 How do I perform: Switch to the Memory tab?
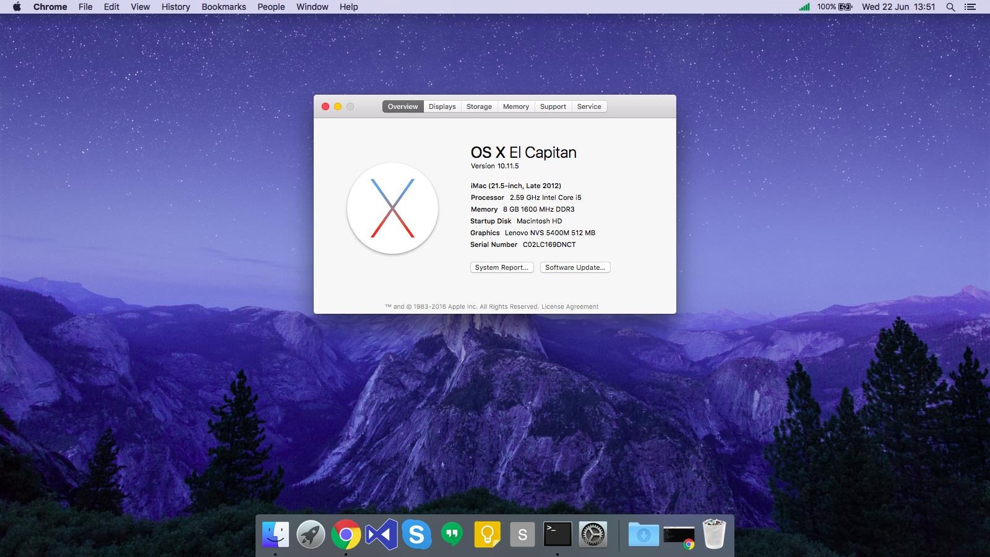click(x=516, y=106)
